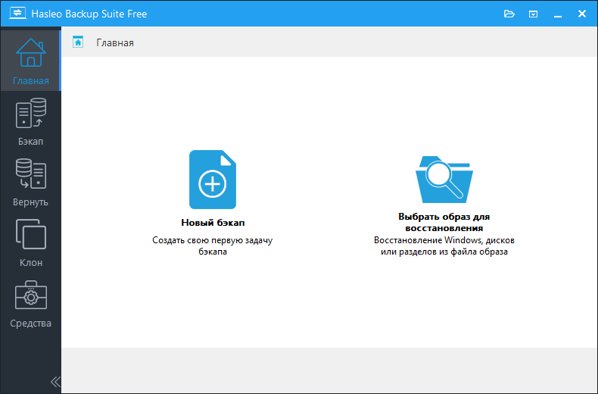Click the small home icon in breadcrumb
The width and height of the screenshot is (598, 394).
78,42
